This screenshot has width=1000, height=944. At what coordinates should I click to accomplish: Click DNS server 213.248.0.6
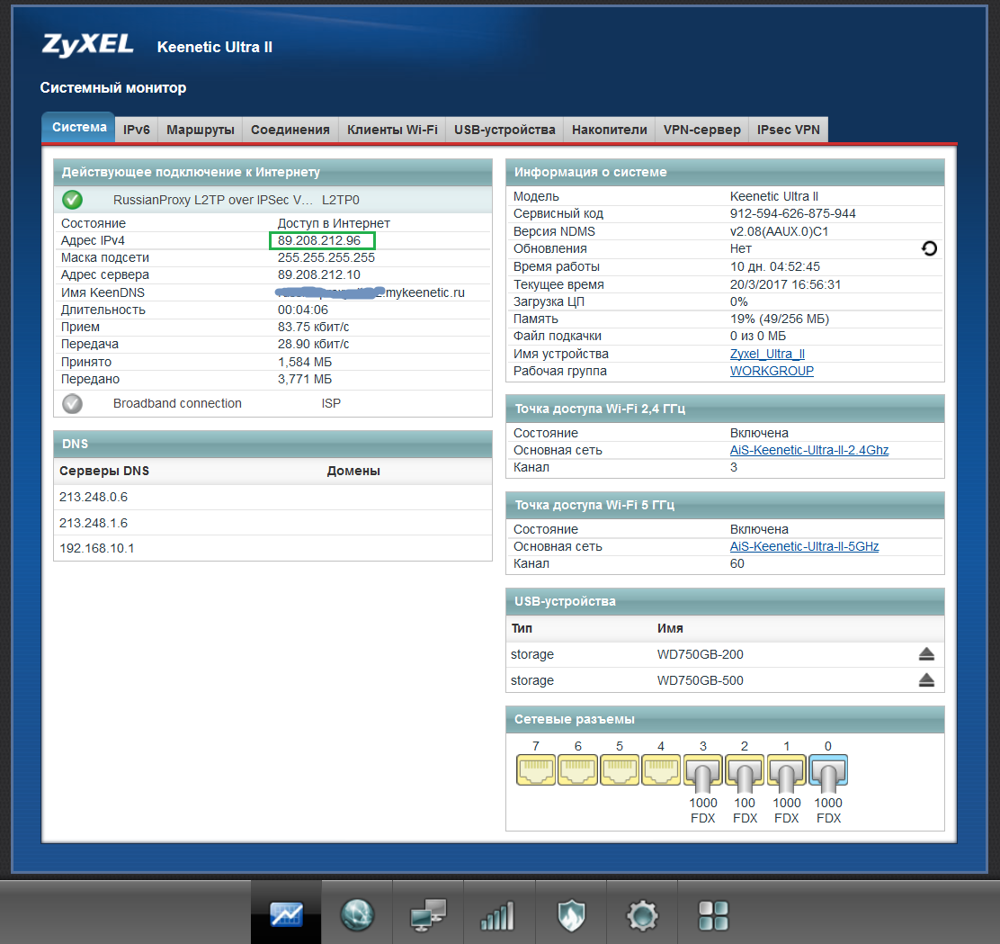pos(94,497)
